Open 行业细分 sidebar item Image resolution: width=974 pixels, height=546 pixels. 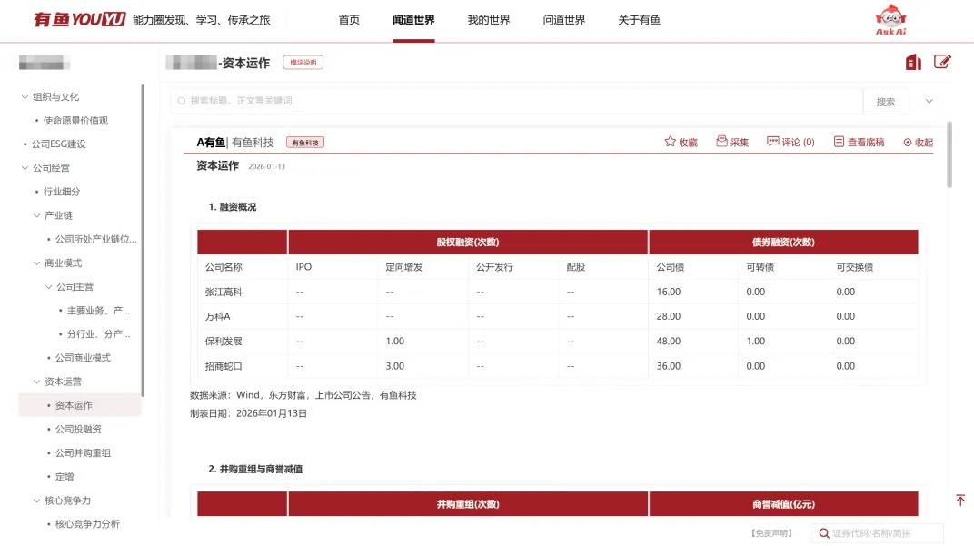[62, 192]
